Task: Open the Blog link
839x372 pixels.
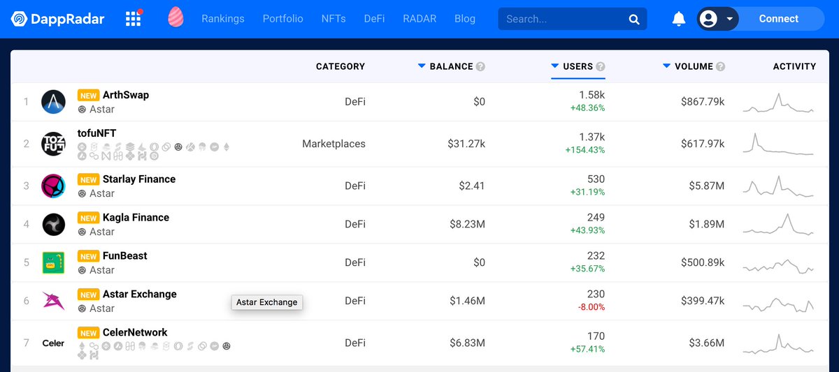Action: pos(465,19)
